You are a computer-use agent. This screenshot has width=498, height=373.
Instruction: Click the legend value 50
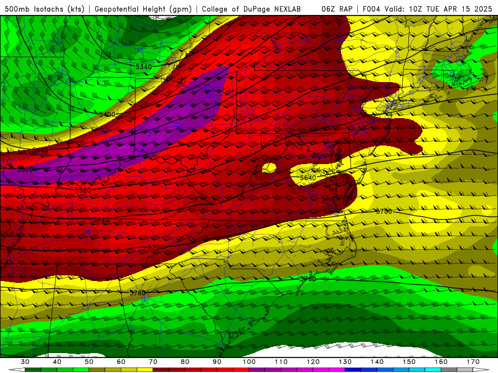89,362
